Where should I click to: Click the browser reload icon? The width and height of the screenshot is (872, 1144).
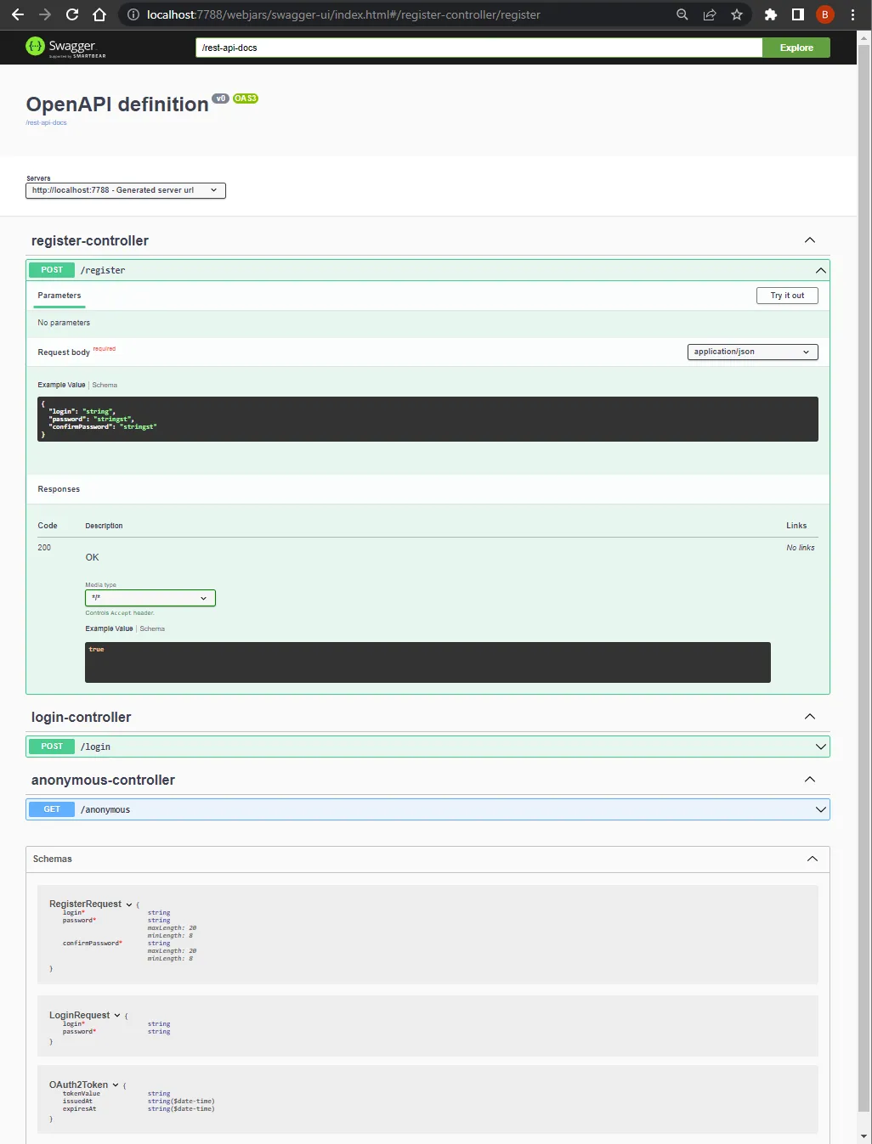point(71,14)
